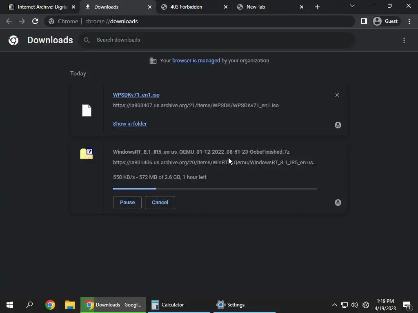The width and height of the screenshot is (418, 313).
Task: Close the 403 Forbidden tab
Action: coord(225,7)
